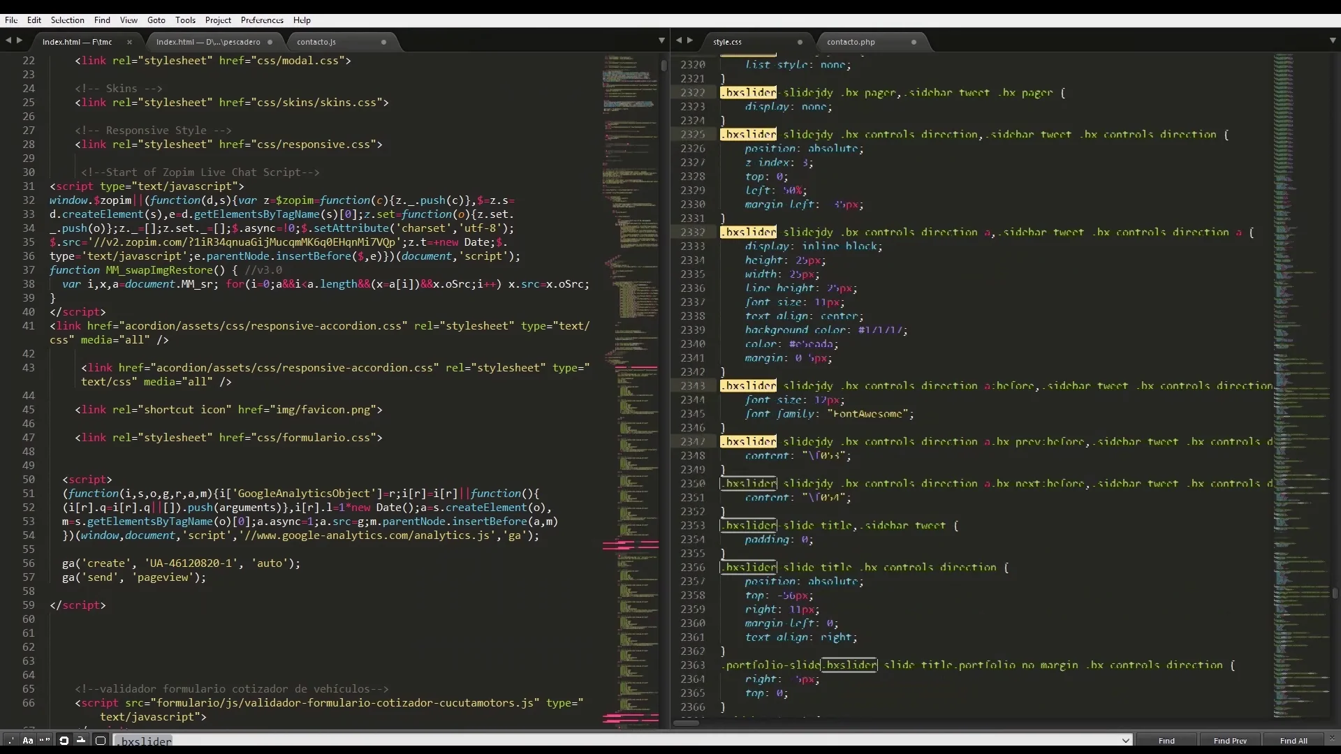
Task: Toggle wrap-around searching
Action: coord(64,741)
